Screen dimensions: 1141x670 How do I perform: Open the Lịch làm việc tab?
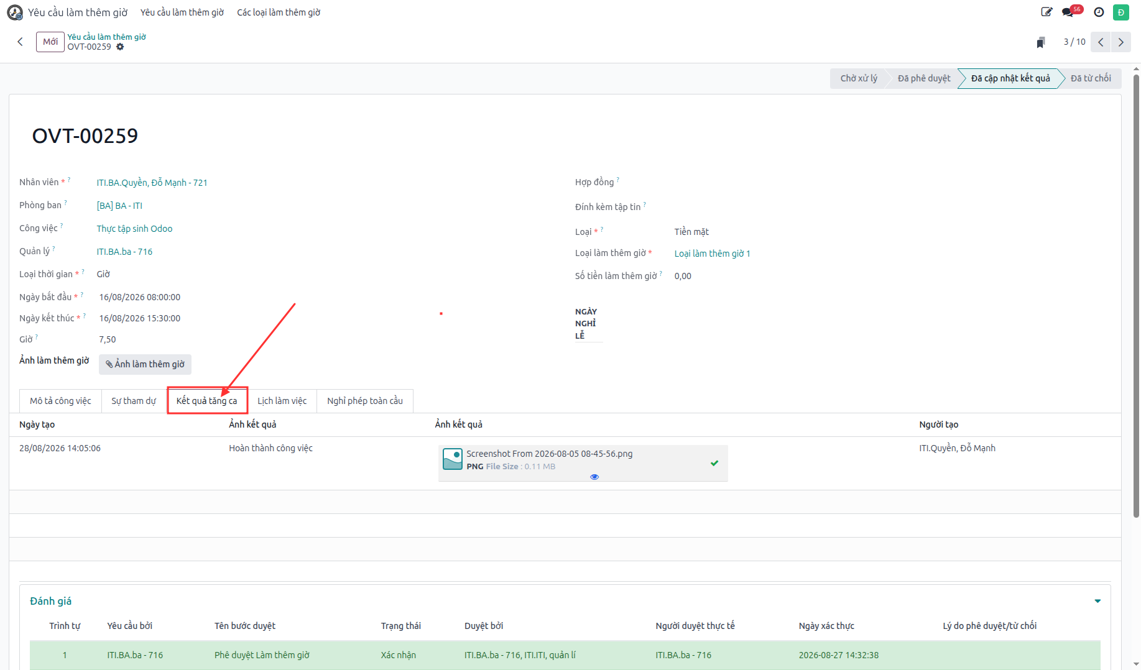(282, 401)
